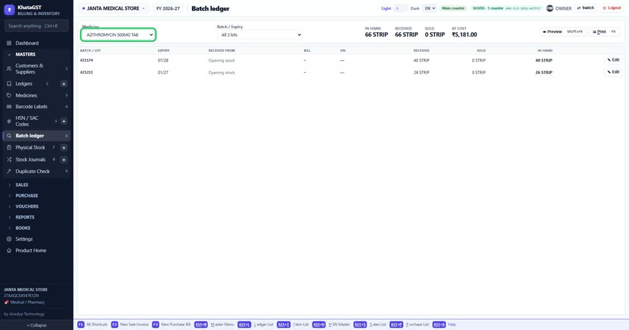The width and height of the screenshot is (629, 330).
Task: Select Batch ledger sidebar item
Action: pos(37,136)
